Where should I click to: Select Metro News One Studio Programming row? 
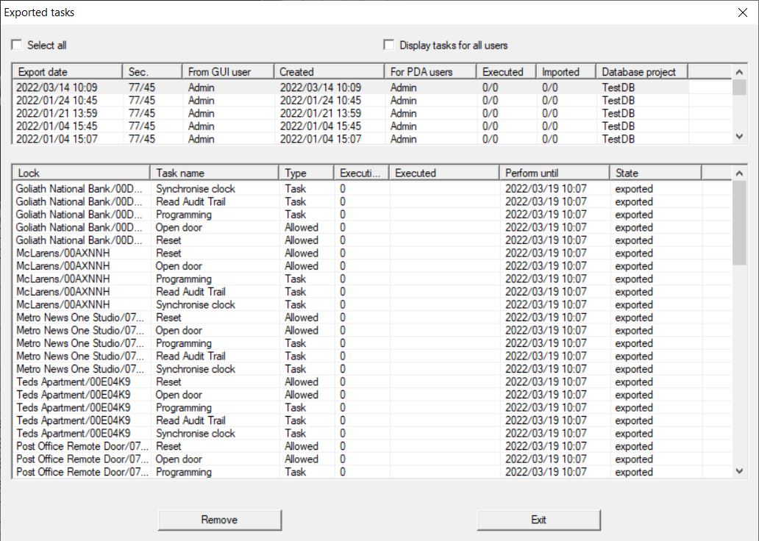[x=184, y=343]
